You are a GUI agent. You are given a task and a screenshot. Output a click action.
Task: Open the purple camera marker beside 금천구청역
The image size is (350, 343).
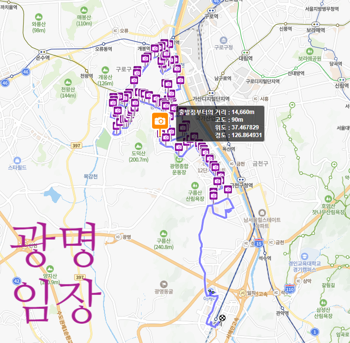pyautogui.click(x=228, y=190)
